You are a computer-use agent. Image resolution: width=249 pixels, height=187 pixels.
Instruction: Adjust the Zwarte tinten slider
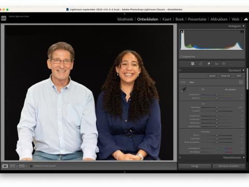[217, 127]
